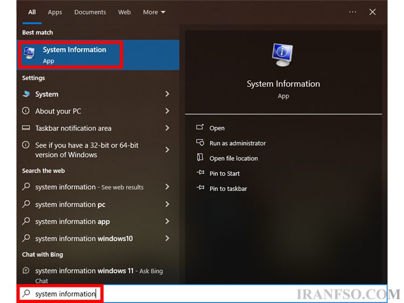404x303 pixels.
Task: Click the Pin to taskbar pin icon
Action: [x=200, y=187]
